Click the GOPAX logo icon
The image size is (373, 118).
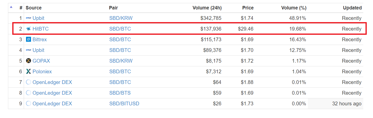28,61
